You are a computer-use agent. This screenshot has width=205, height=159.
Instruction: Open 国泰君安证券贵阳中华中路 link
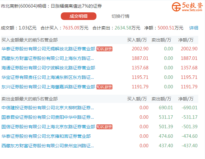point(48,117)
